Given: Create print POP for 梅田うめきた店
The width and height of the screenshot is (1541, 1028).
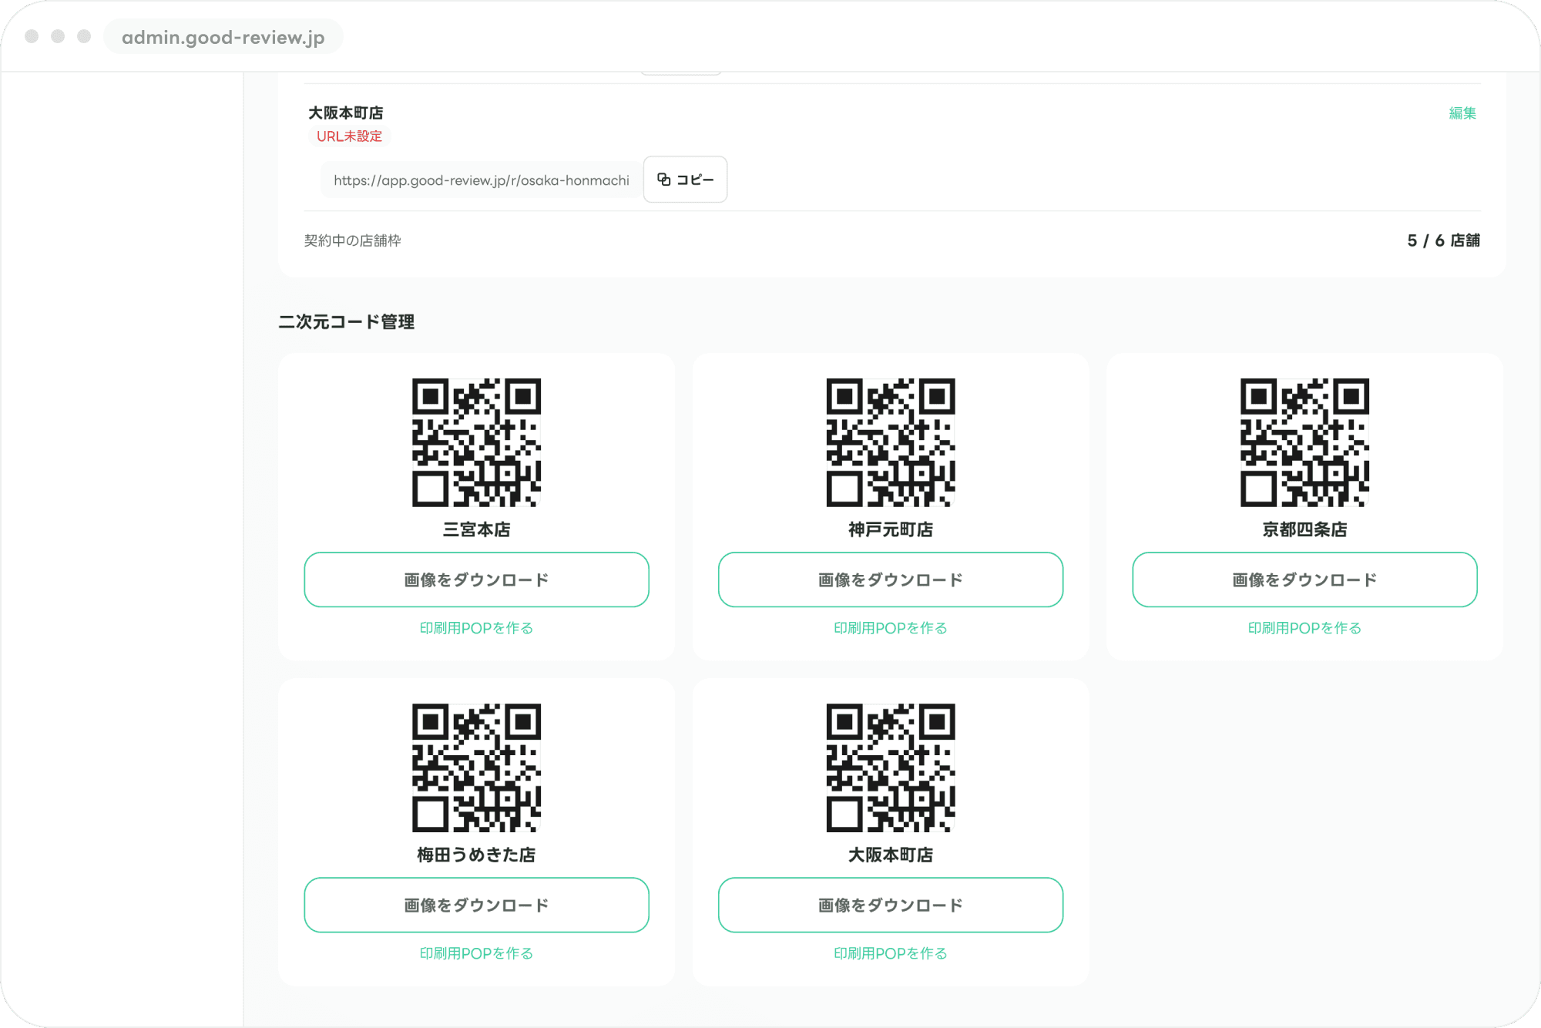Looking at the screenshot, I should [476, 953].
